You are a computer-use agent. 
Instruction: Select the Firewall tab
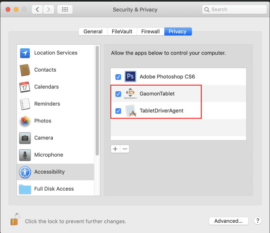click(150, 32)
